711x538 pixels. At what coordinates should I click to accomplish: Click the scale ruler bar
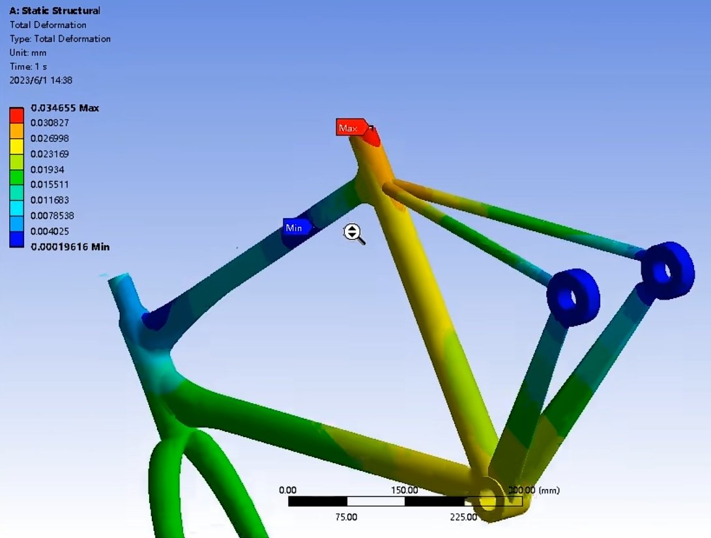pyautogui.click(x=405, y=502)
